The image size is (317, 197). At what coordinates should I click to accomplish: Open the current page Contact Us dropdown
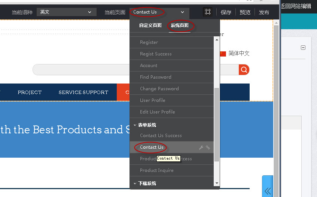159,12
